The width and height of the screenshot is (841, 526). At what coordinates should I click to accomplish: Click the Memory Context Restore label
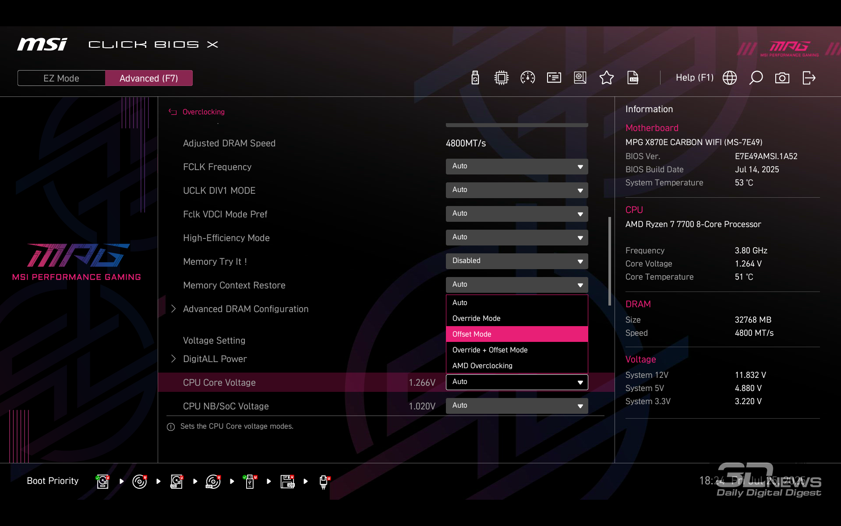click(234, 285)
